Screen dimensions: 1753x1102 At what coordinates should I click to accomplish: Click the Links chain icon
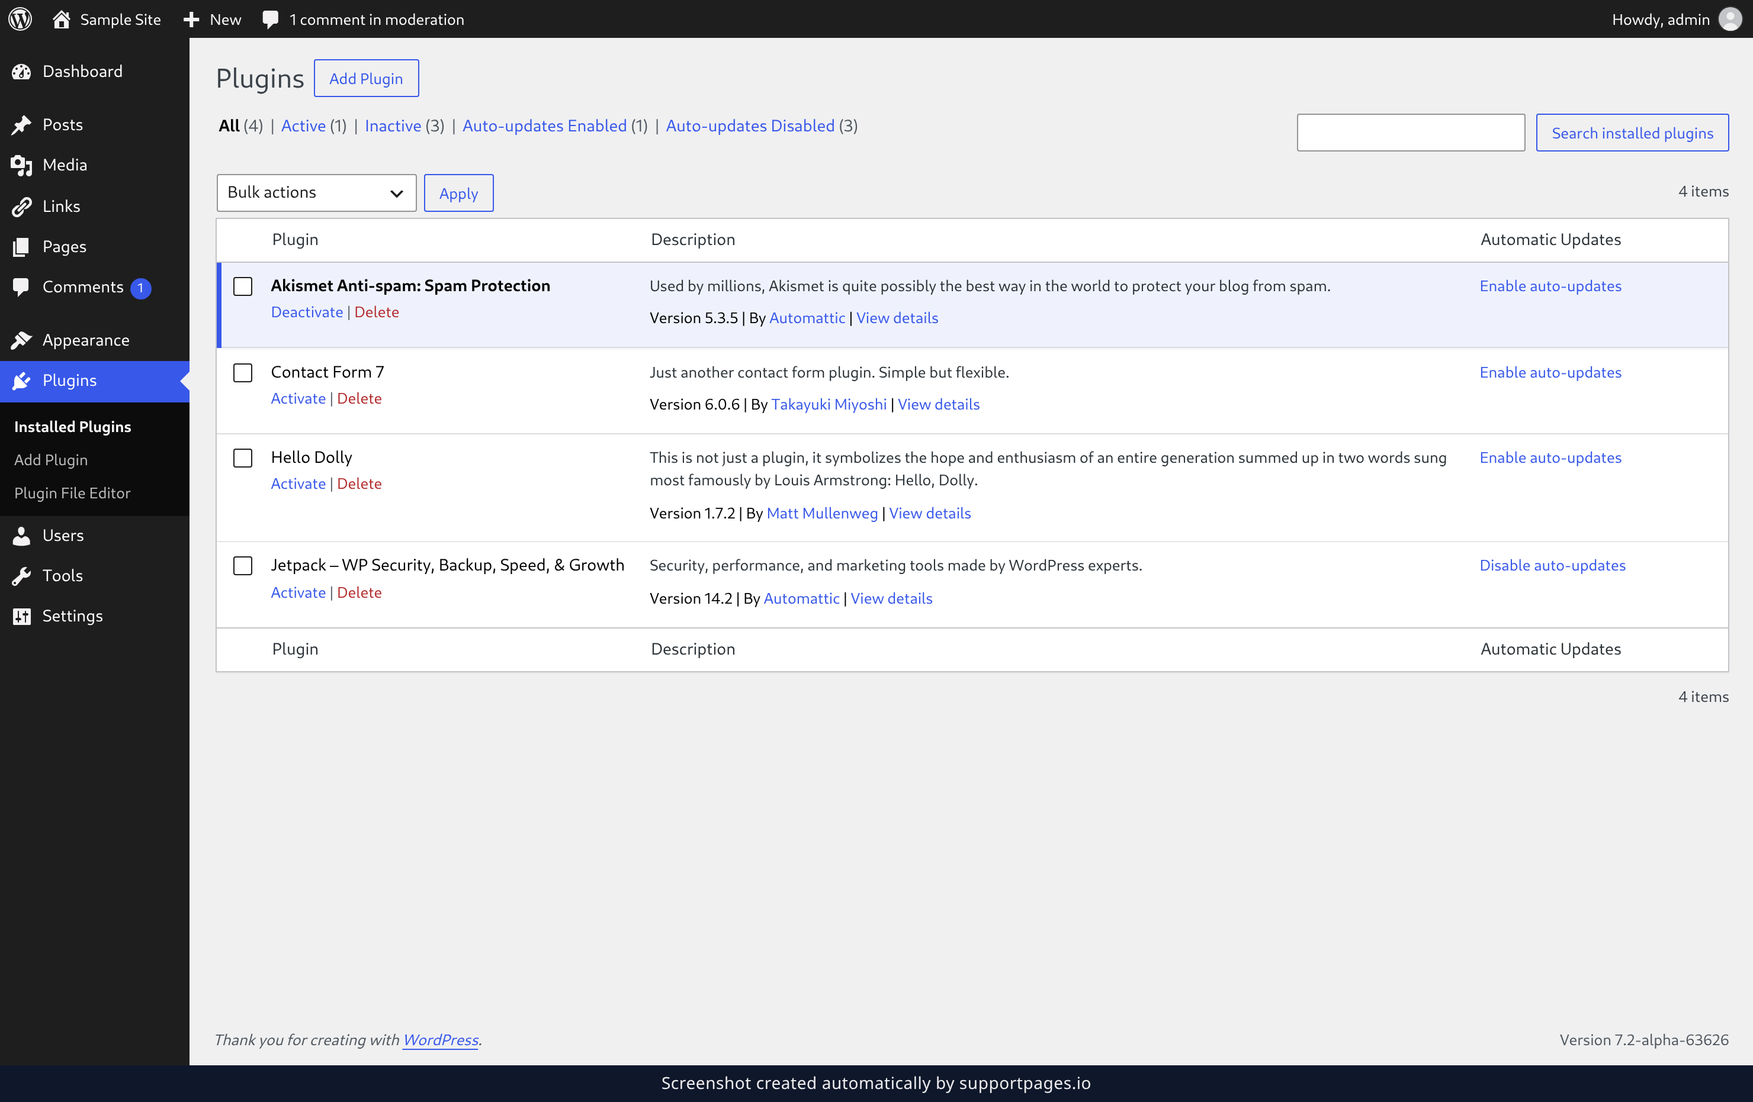pyautogui.click(x=22, y=207)
